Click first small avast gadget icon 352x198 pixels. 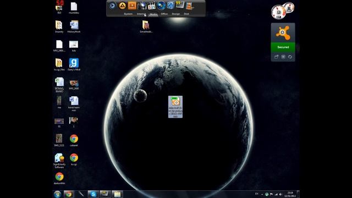tap(276, 57)
